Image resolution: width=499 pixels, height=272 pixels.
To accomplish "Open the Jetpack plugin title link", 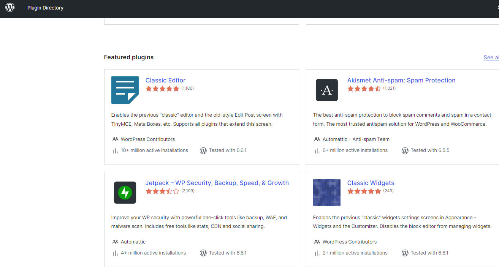I will click(x=217, y=183).
